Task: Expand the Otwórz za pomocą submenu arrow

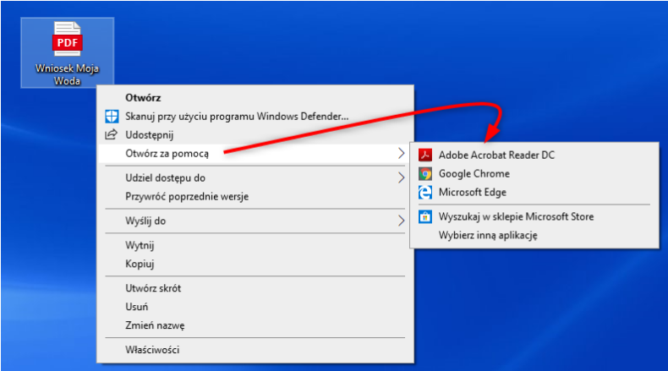Action: coord(401,153)
